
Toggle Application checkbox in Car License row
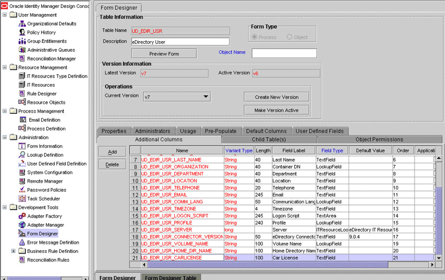pos(434,257)
